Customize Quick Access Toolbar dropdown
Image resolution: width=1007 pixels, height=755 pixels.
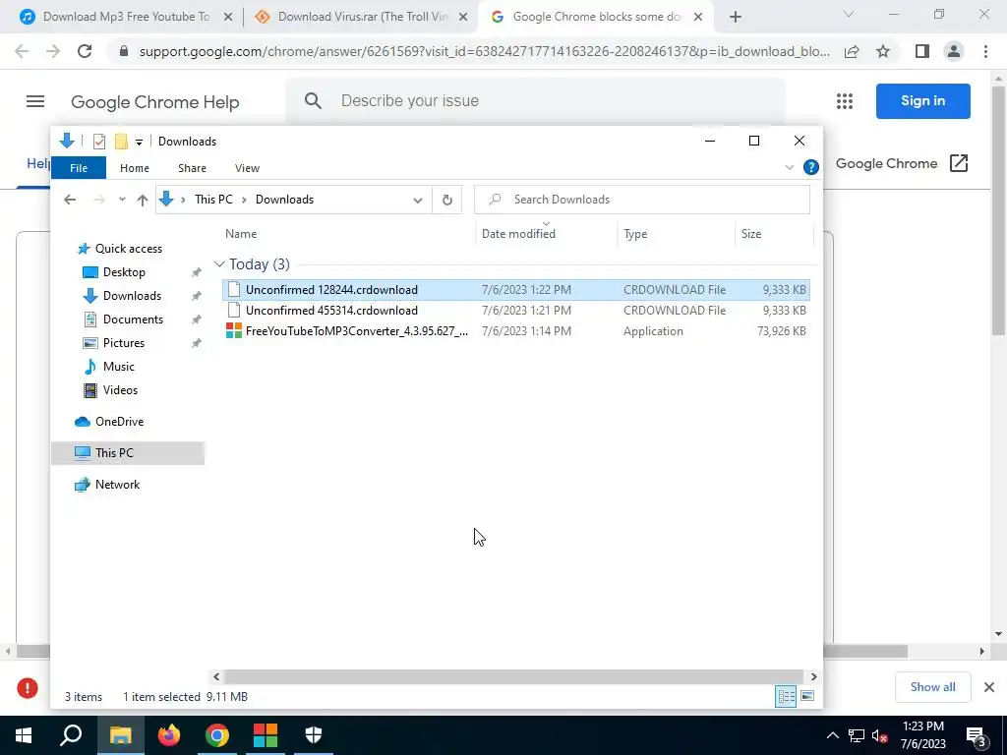[x=139, y=142]
